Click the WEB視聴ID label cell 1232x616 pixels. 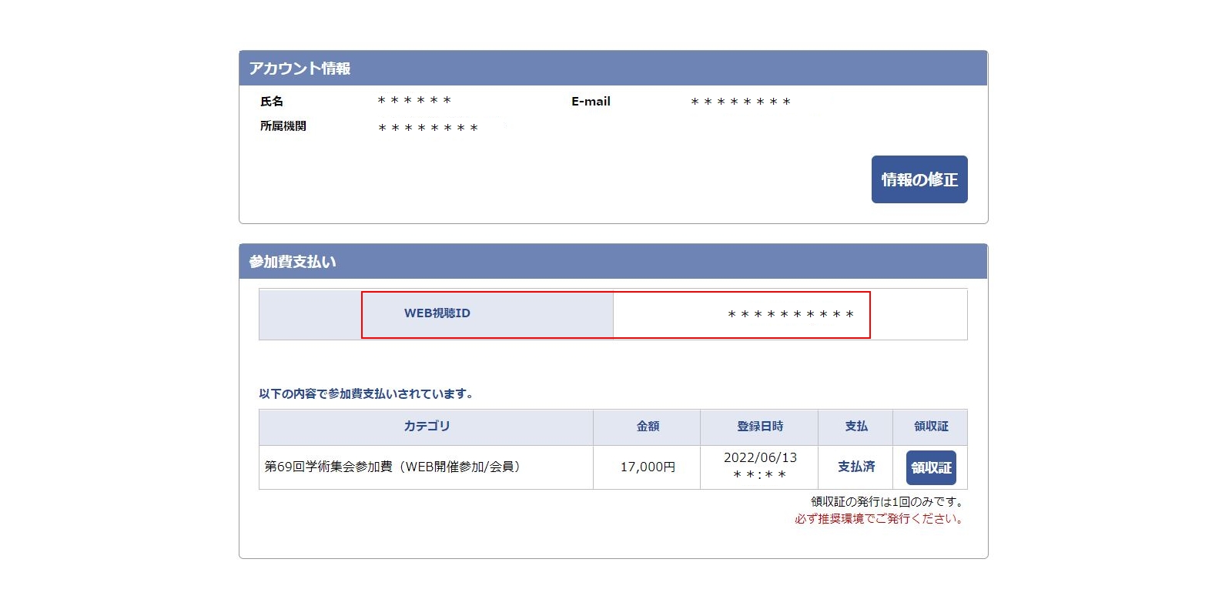pyautogui.click(x=437, y=313)
